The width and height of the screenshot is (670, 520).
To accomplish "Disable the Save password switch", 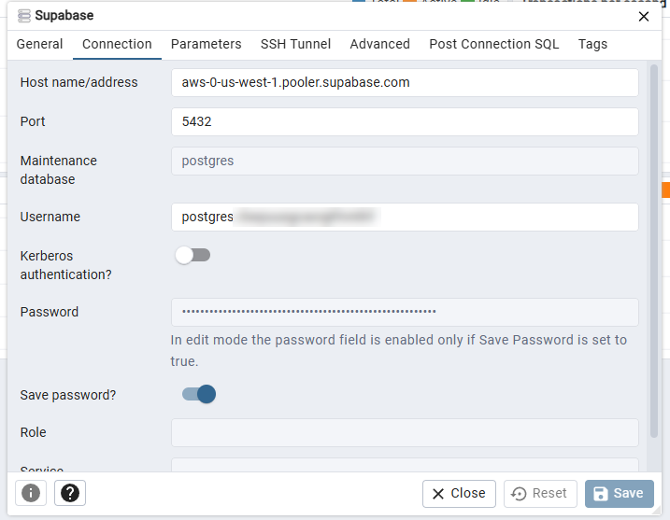I will tap(199, 394).
